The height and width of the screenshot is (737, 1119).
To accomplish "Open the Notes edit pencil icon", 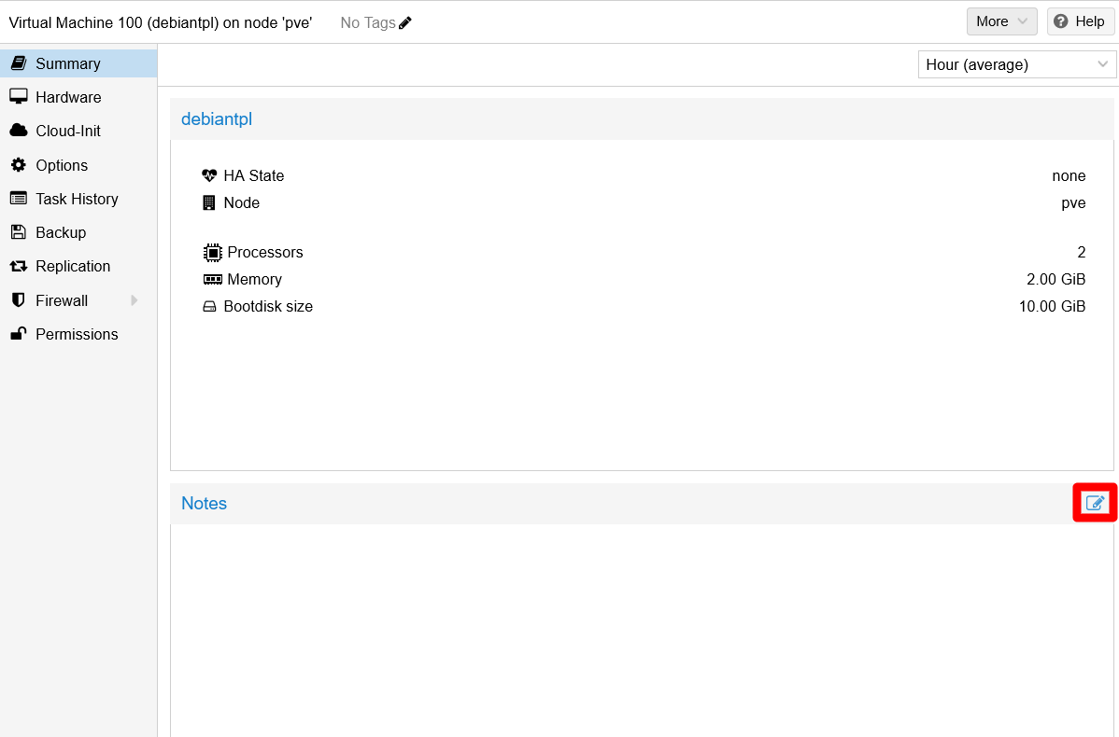I will [1094, 503].
